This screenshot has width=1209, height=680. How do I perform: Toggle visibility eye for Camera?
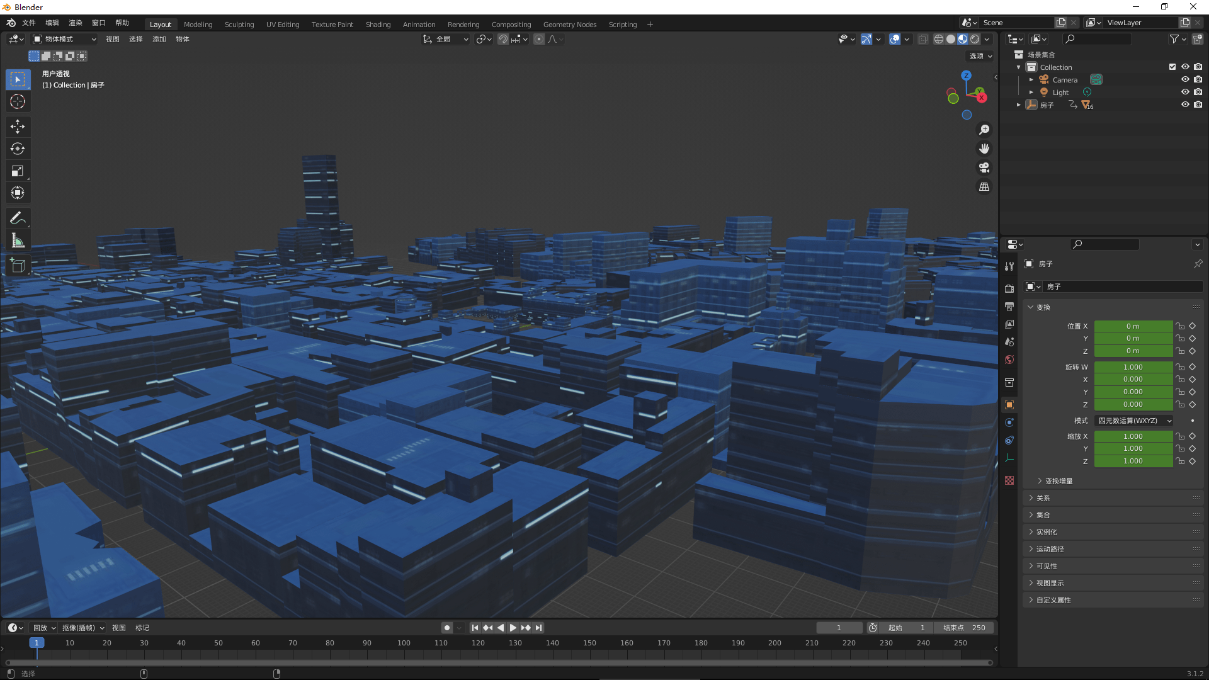1185,79
